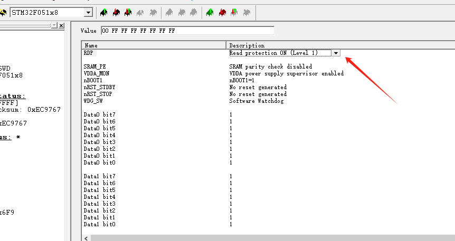
Task: Open the left panel's small arrow menu
Action: [x=54, y=25]
